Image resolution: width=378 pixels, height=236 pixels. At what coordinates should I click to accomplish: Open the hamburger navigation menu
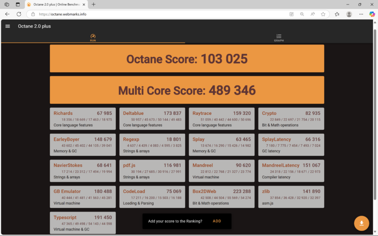pos(8,26)
